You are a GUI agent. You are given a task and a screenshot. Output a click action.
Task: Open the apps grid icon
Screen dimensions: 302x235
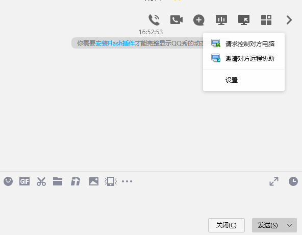point(266,20)
